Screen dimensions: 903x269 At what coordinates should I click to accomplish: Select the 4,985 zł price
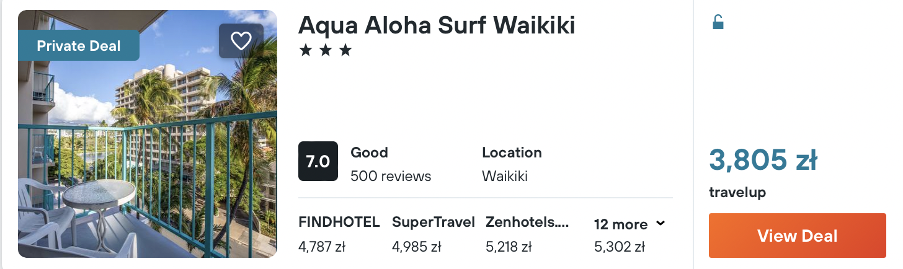click(x=416, y=247)
